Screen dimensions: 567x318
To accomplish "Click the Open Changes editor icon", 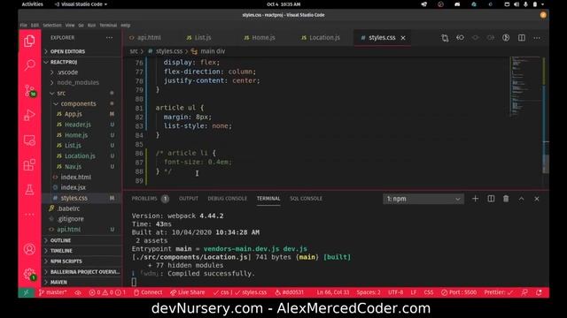I will pyautogui.click(x=445, y=37).
